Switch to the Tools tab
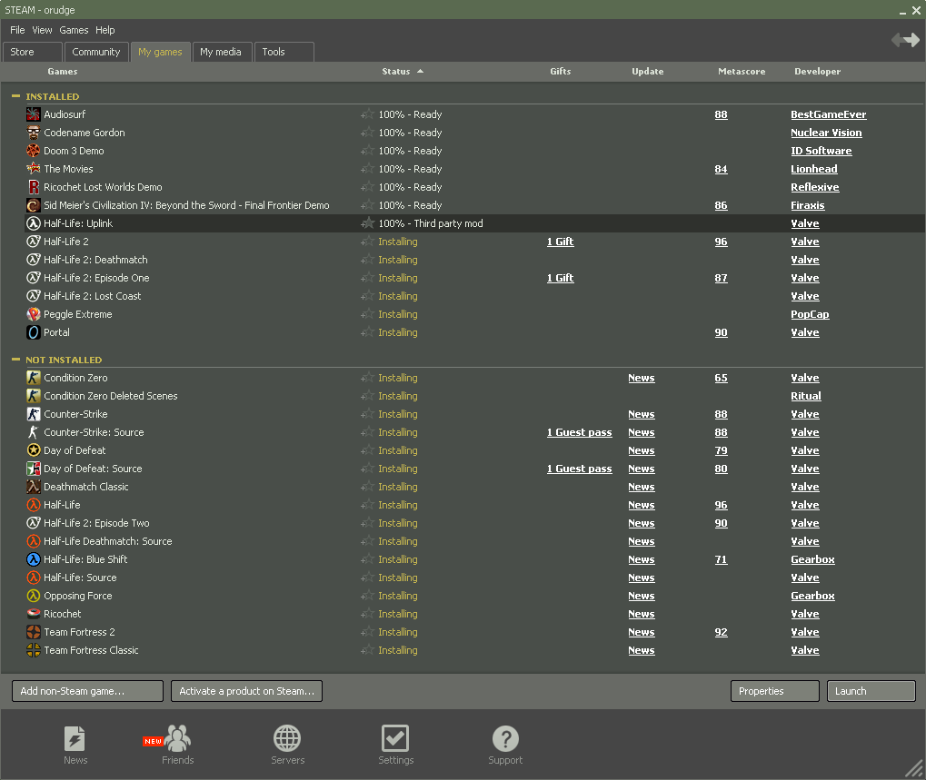Viewport: 926px width, 780px height. (x=284, y=52)
